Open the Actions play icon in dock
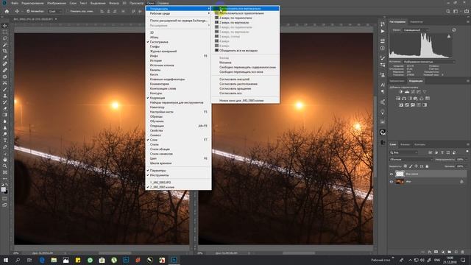Image resolution: width=471 pixels, height=265 pixels. pos(383,31)
